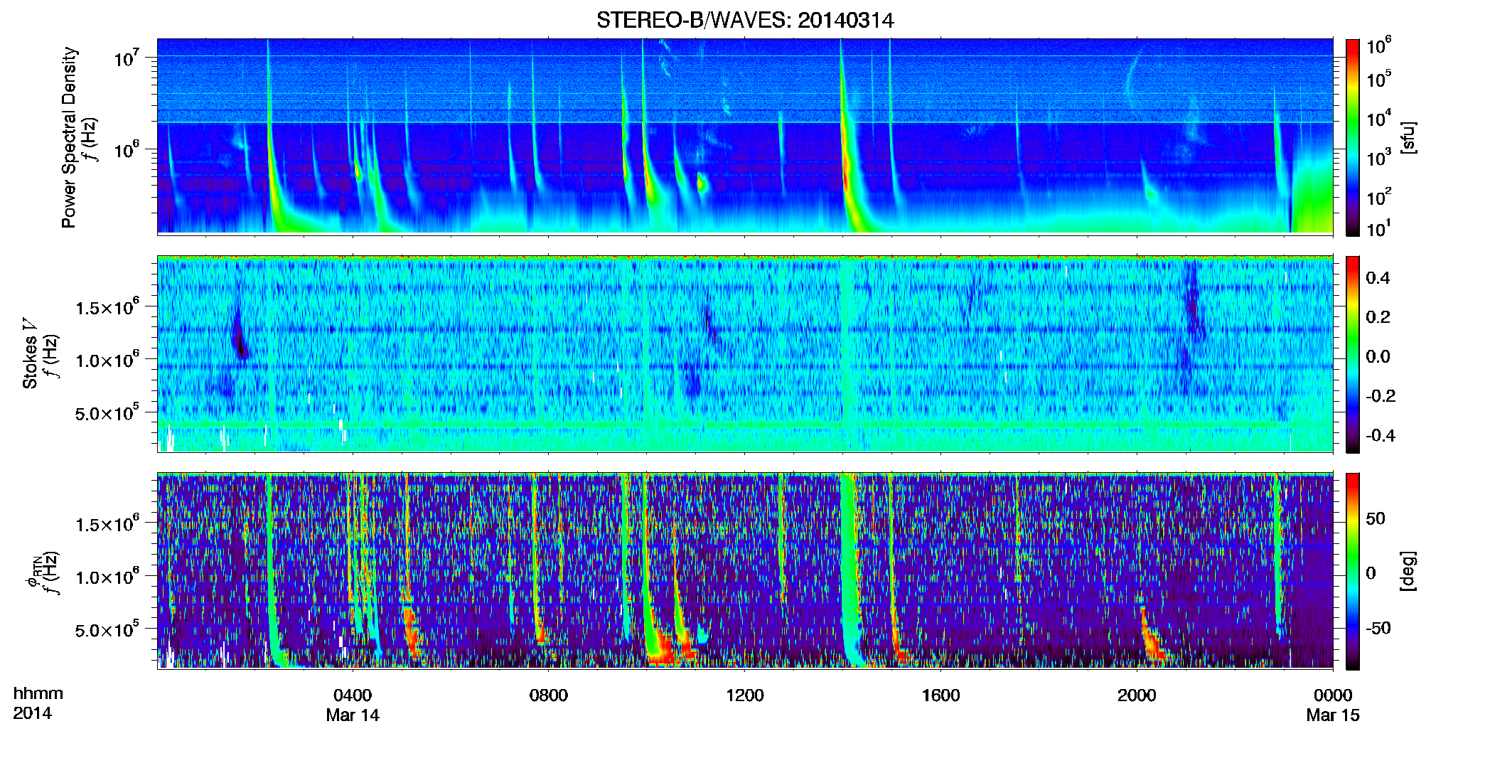The image size is (1490, 768).
Task: Click the hhmm time format label
Action: click(38, 693)
